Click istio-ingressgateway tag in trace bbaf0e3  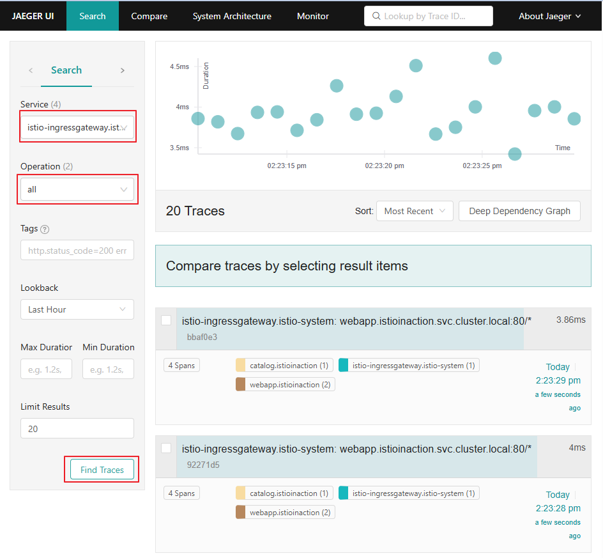(x=409, y=365)
